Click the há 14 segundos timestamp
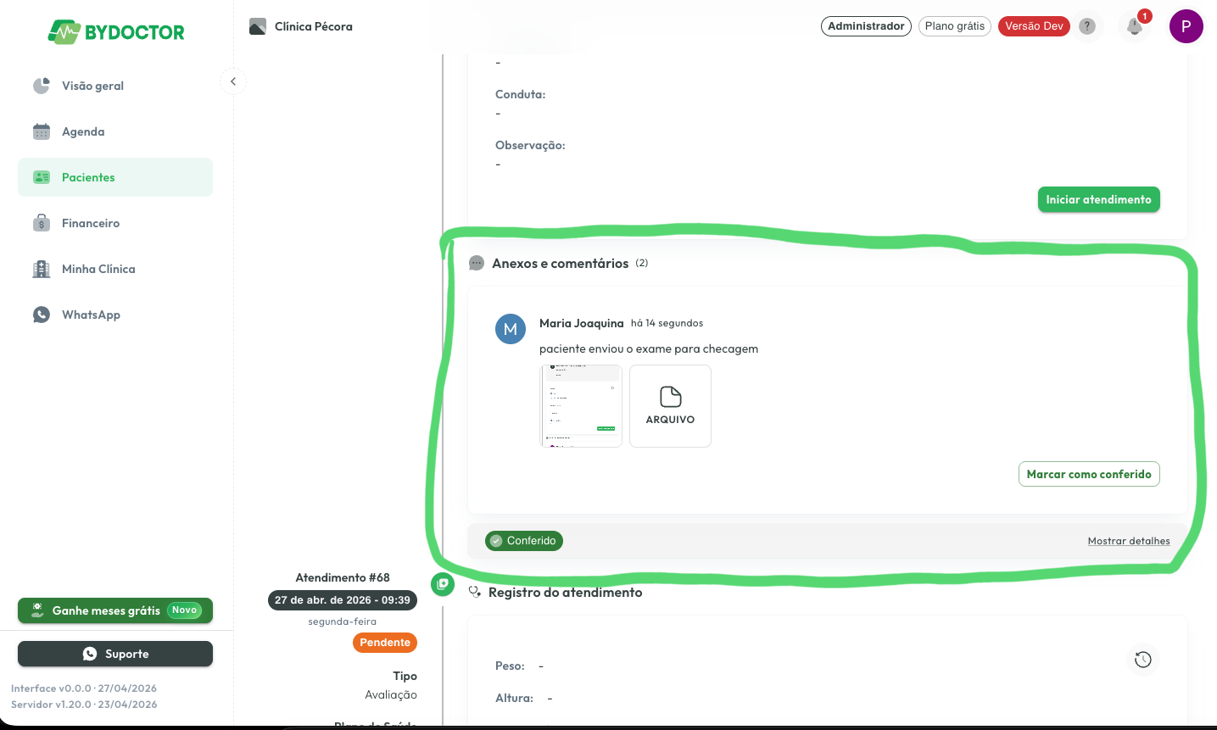1217x730 pixels. [667, 323]
